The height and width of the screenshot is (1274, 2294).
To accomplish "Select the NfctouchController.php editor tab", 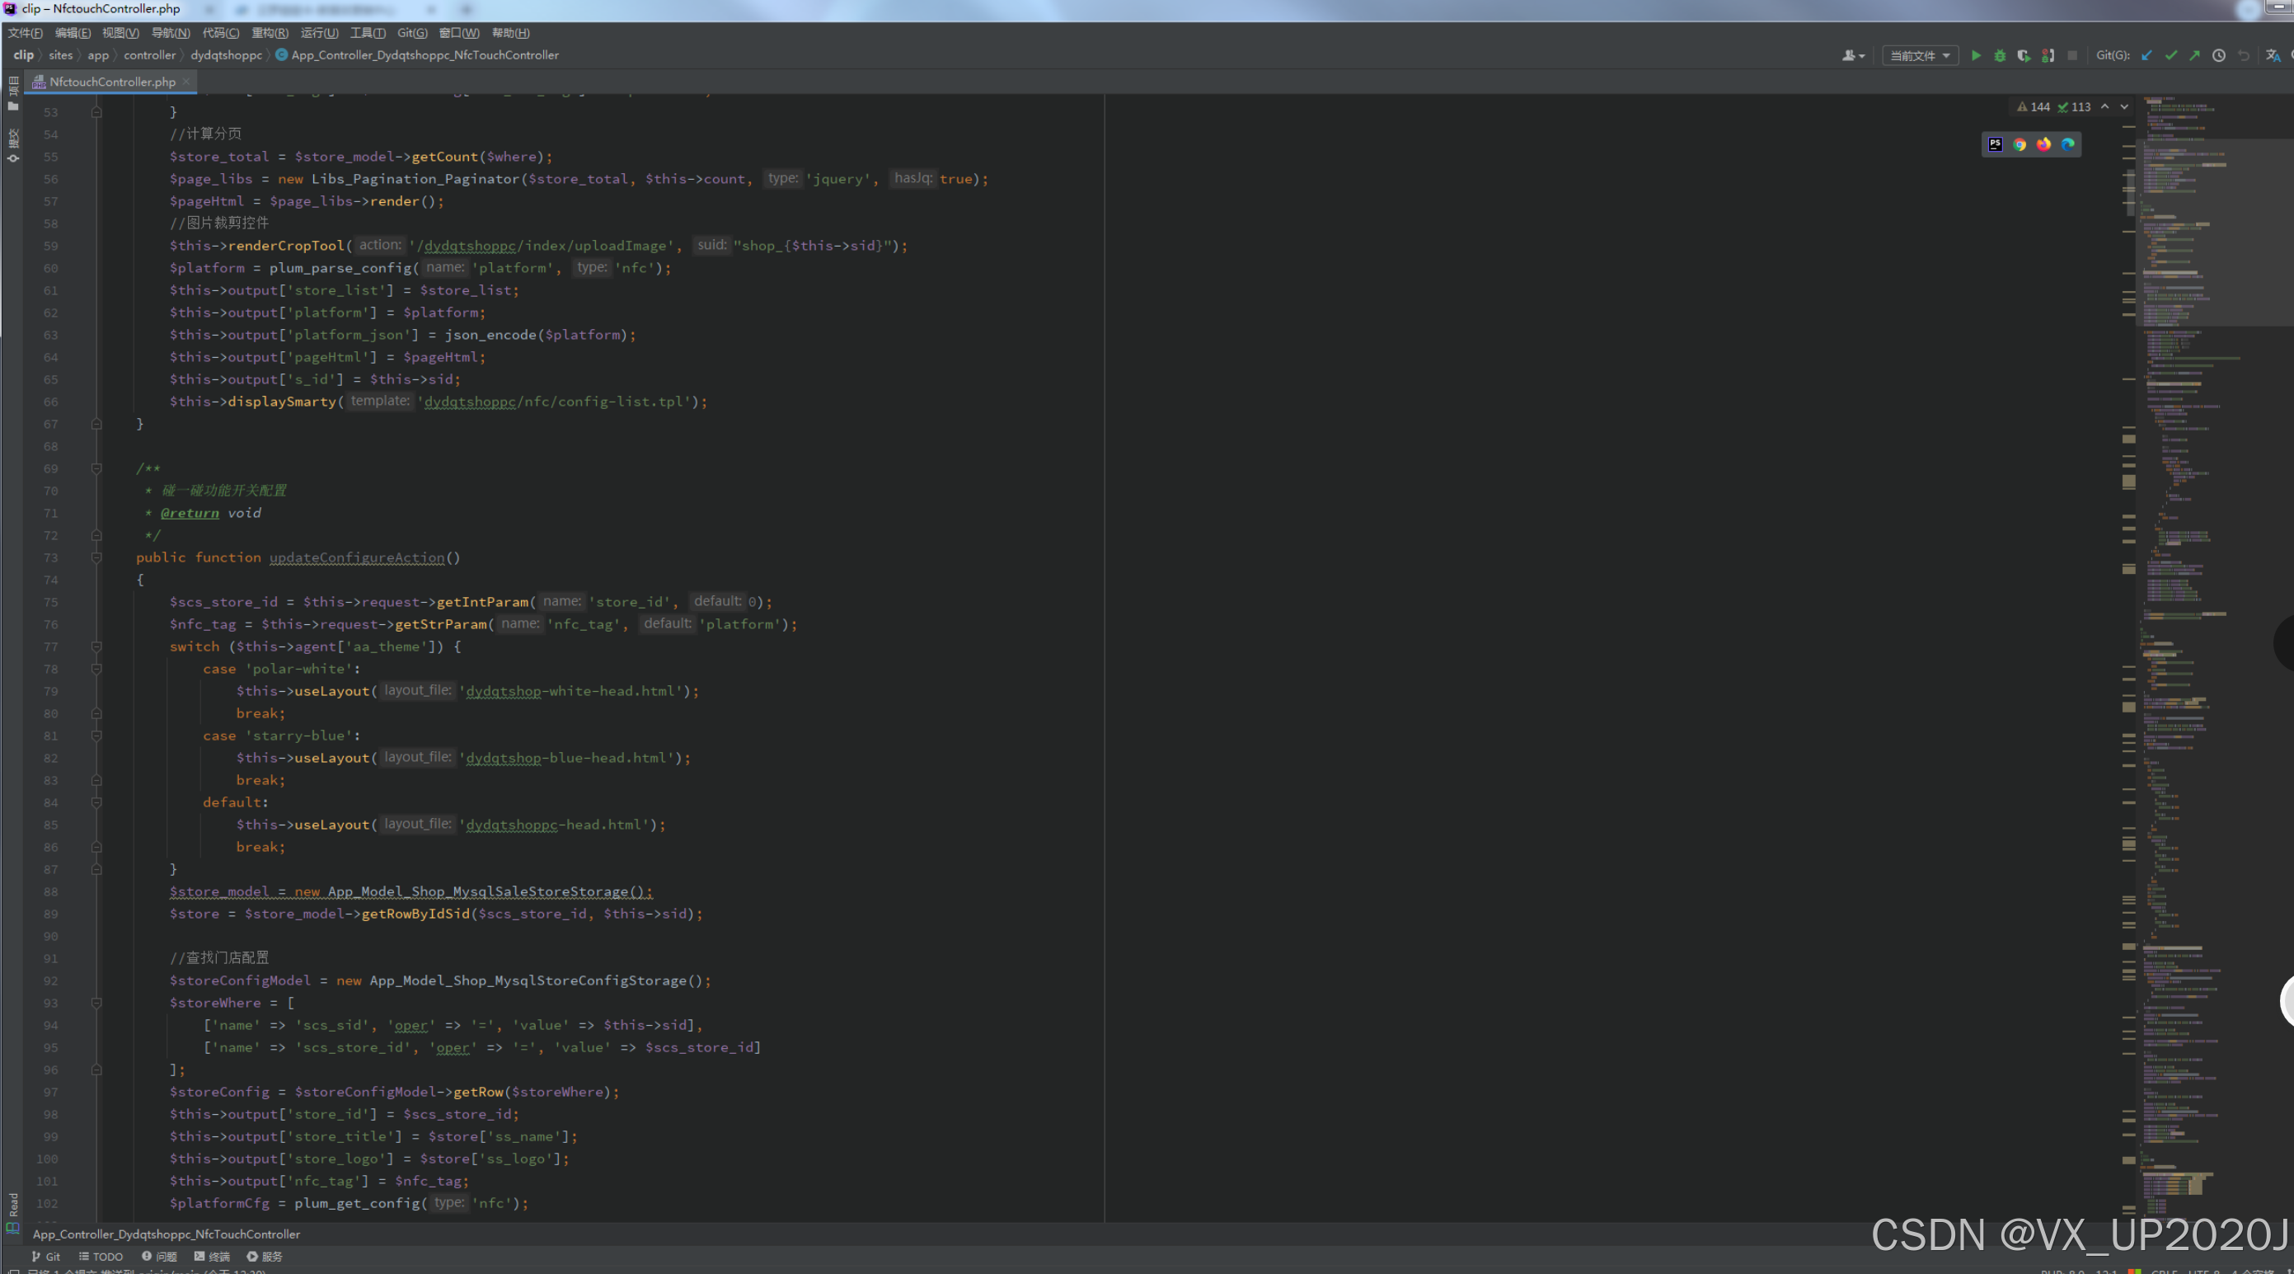I will (111, 81).
